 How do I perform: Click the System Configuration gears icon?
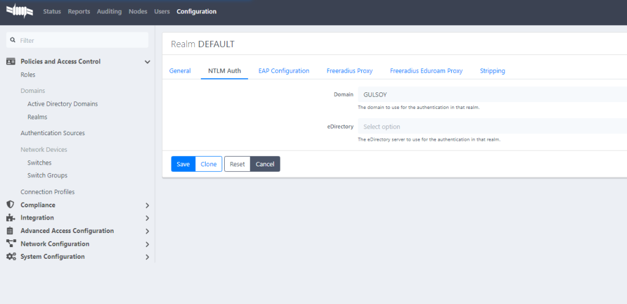[10, 257]
